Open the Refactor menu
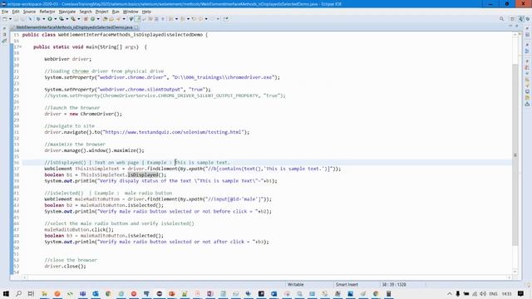The width and height of the screenshot is (532, 299). point(47,12)
